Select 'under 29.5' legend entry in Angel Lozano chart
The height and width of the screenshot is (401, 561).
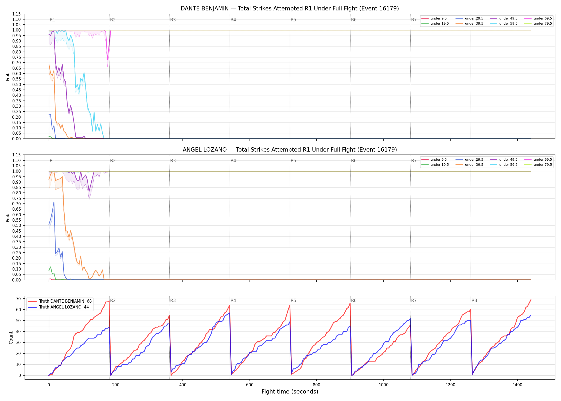(x=470, y=160)
